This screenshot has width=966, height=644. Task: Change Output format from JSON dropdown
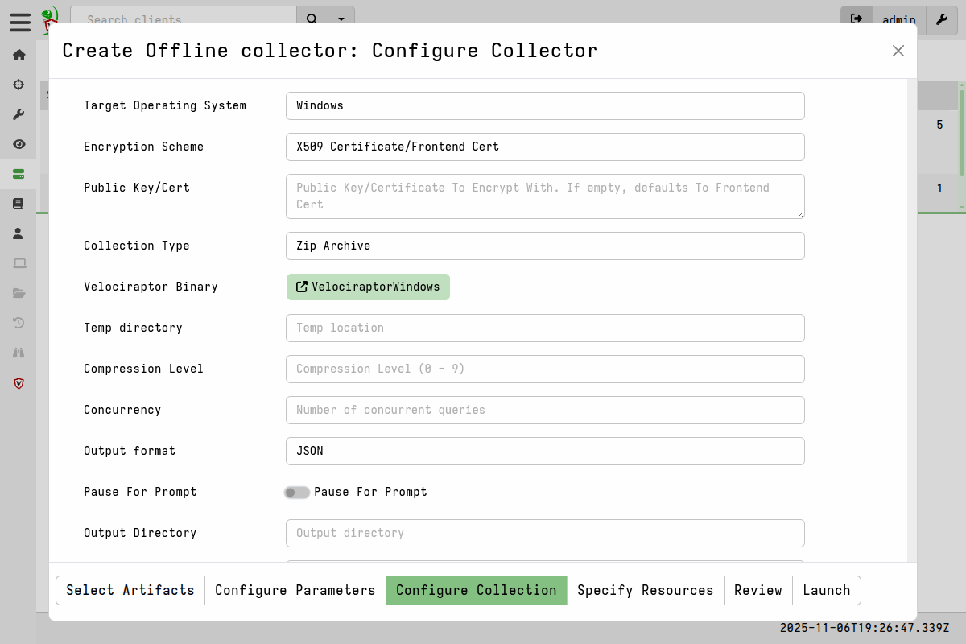point(545,451)
